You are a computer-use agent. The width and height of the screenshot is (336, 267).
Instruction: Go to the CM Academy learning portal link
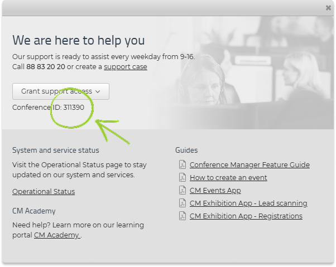57,235
